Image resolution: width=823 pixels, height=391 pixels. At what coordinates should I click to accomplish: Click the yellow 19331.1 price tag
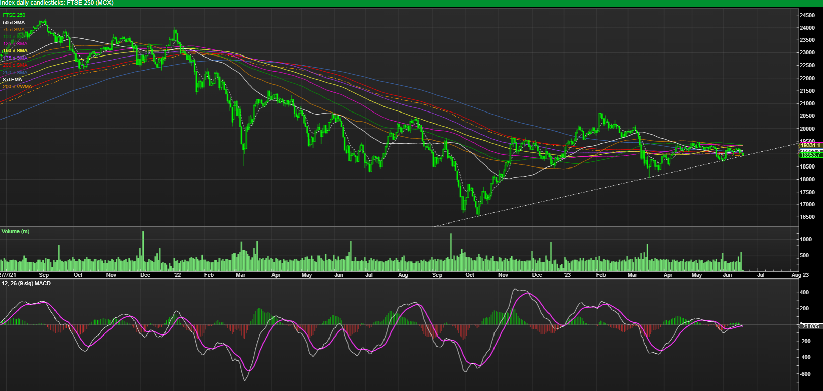click(x=811, y=145)
